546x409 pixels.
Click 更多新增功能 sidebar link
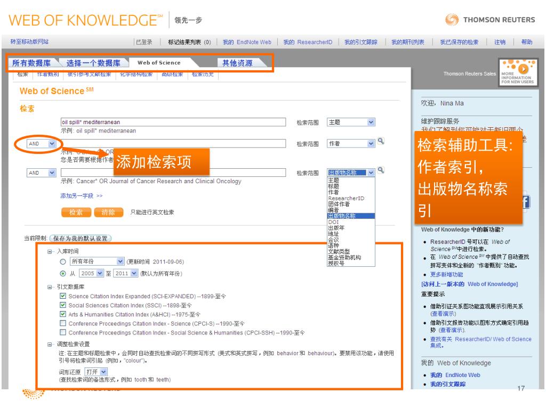446,274
